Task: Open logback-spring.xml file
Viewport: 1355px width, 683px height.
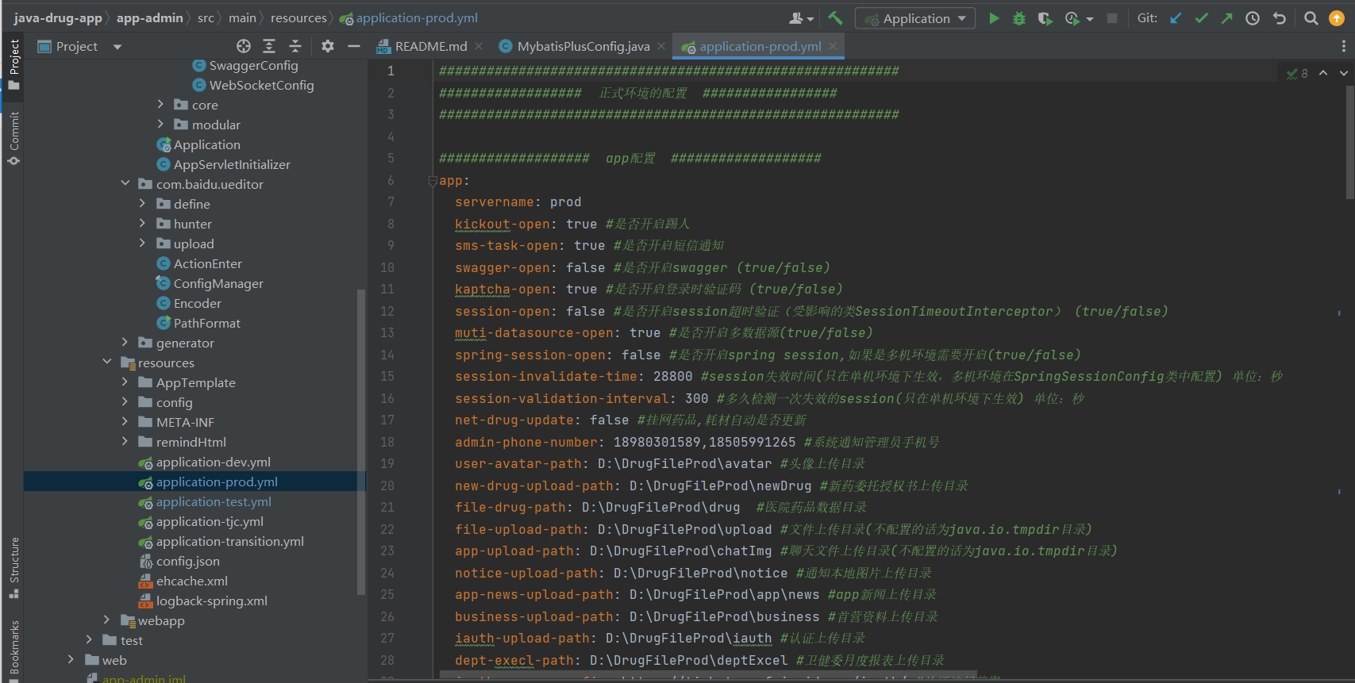Action: coord(211,601)
